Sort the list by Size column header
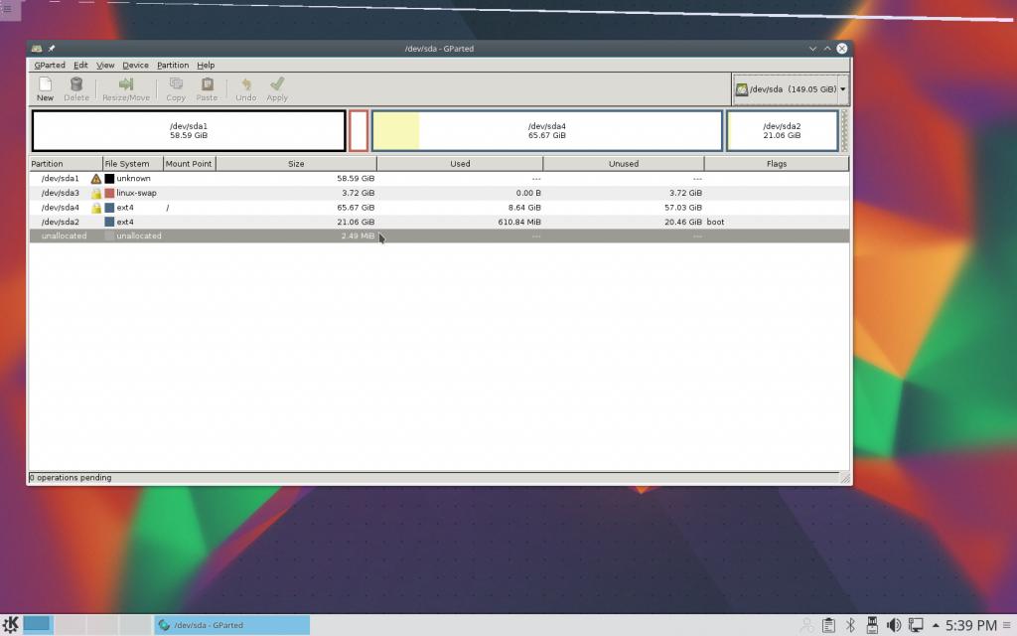1017x636 pixels. tap(296, 164)
